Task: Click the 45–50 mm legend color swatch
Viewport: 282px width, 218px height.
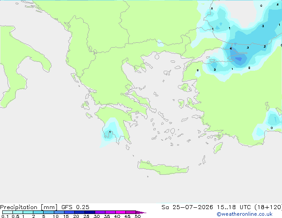Action: (x=131, y=212)
